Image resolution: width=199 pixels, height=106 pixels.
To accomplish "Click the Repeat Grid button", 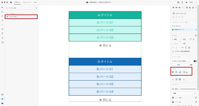I will tap(180, 13).
